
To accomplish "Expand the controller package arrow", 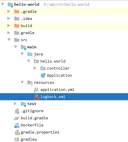I will click(x=35, y=68).
